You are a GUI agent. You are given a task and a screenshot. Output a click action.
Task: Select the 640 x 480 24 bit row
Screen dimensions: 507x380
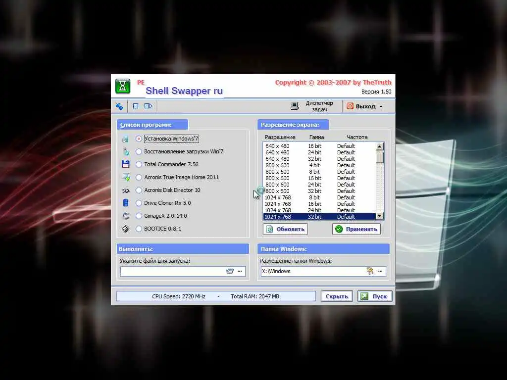pos(319,152)
